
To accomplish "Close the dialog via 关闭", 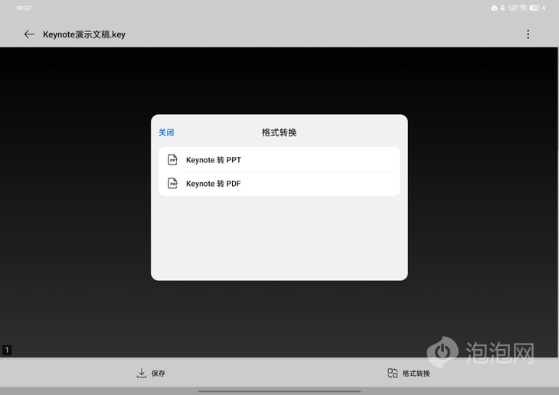I will pyautogui.click(x=166, y=132).
